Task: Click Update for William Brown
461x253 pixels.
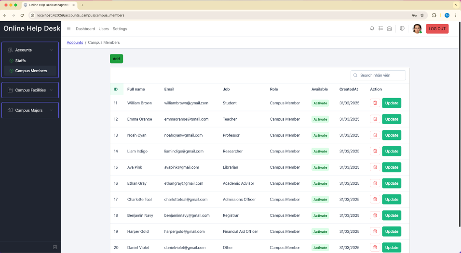Action: 392,103
